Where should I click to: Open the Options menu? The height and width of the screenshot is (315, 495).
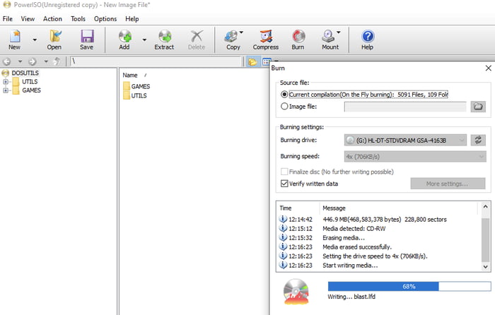105,19
